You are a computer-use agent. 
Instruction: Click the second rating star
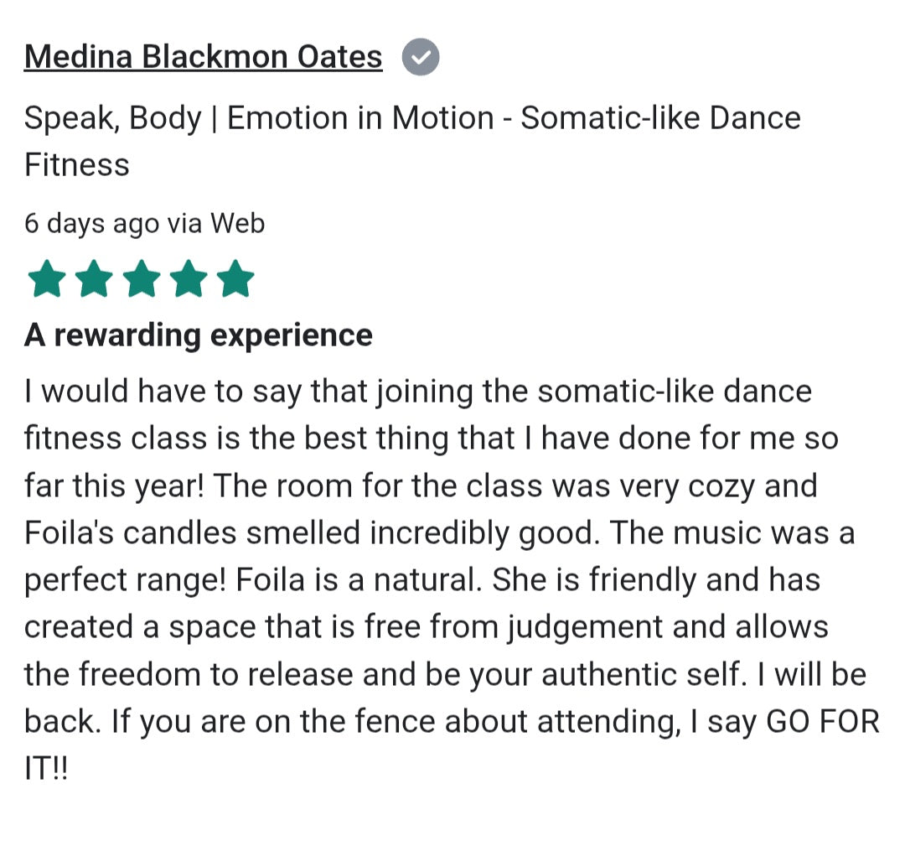tap(94, 279)
